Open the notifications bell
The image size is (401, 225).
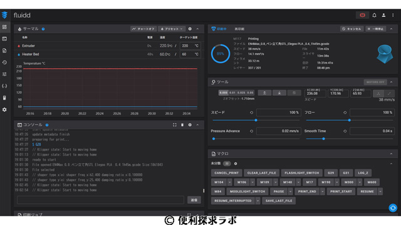[374, 15]
